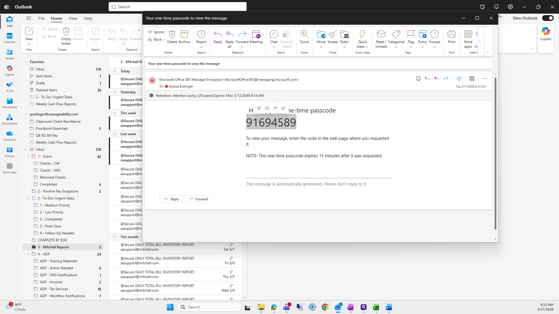Open Zoom tool in message ribbon
Viewport: 559px width, 314px height.
(x=304, y=34)
